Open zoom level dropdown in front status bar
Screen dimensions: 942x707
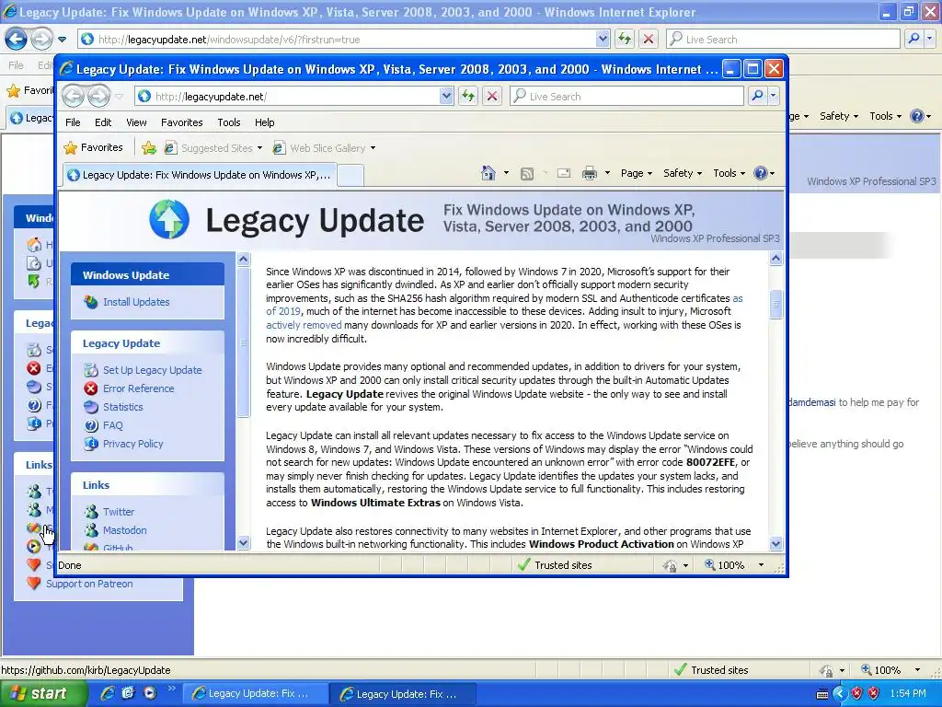click(761, 565)
